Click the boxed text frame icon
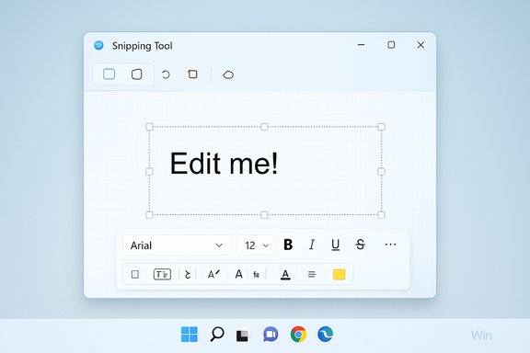 [x=162, y=274]
